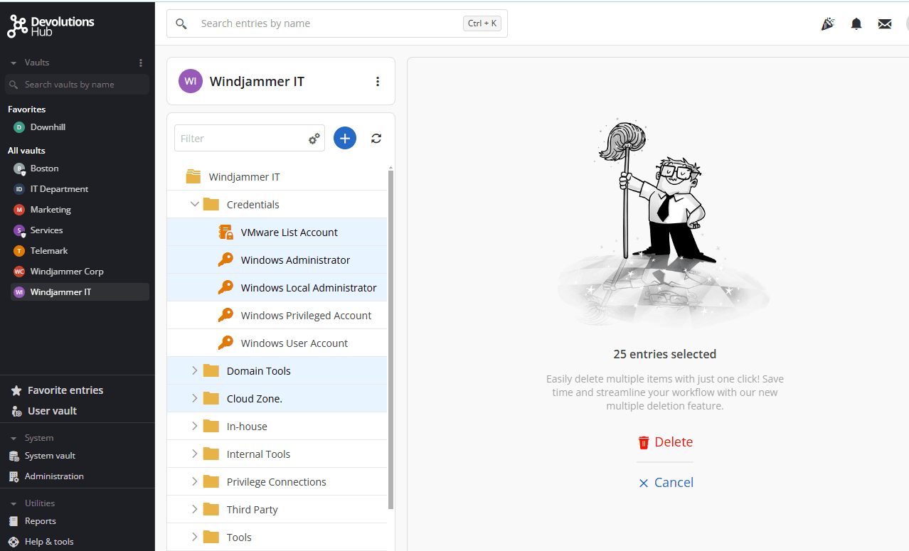
Task: Expand the Domain Tools folder
Action: pyautogui.click(x=195, y=371)
